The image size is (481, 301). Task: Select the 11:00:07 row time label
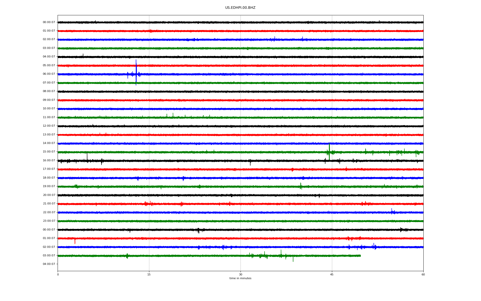coord(49,117)
